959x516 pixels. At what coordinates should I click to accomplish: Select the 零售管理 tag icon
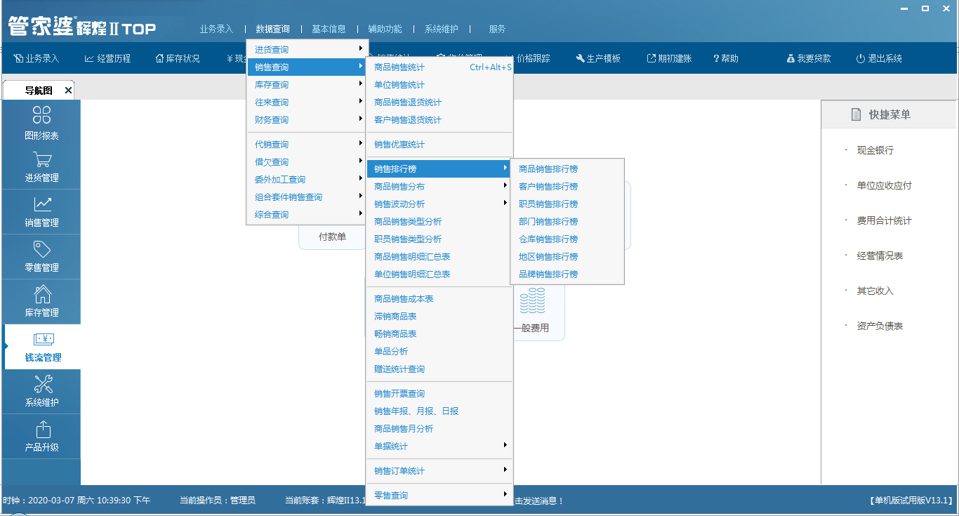[41, 250]
